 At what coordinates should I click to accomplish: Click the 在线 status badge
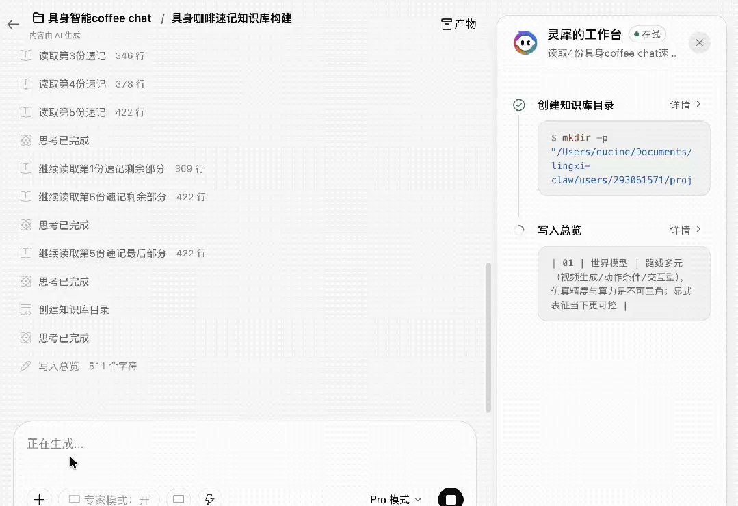pyautogui.click(x=647, y=34)
